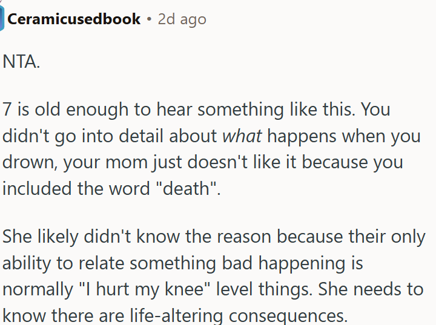Click the "NTA." verdict text
The image size is (436, 325).
(x=21, y=62)
